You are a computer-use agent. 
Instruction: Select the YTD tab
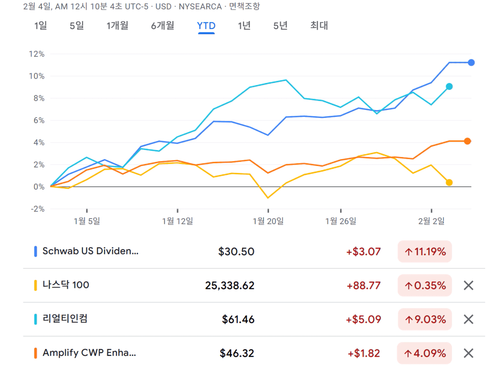pos(206,26)
